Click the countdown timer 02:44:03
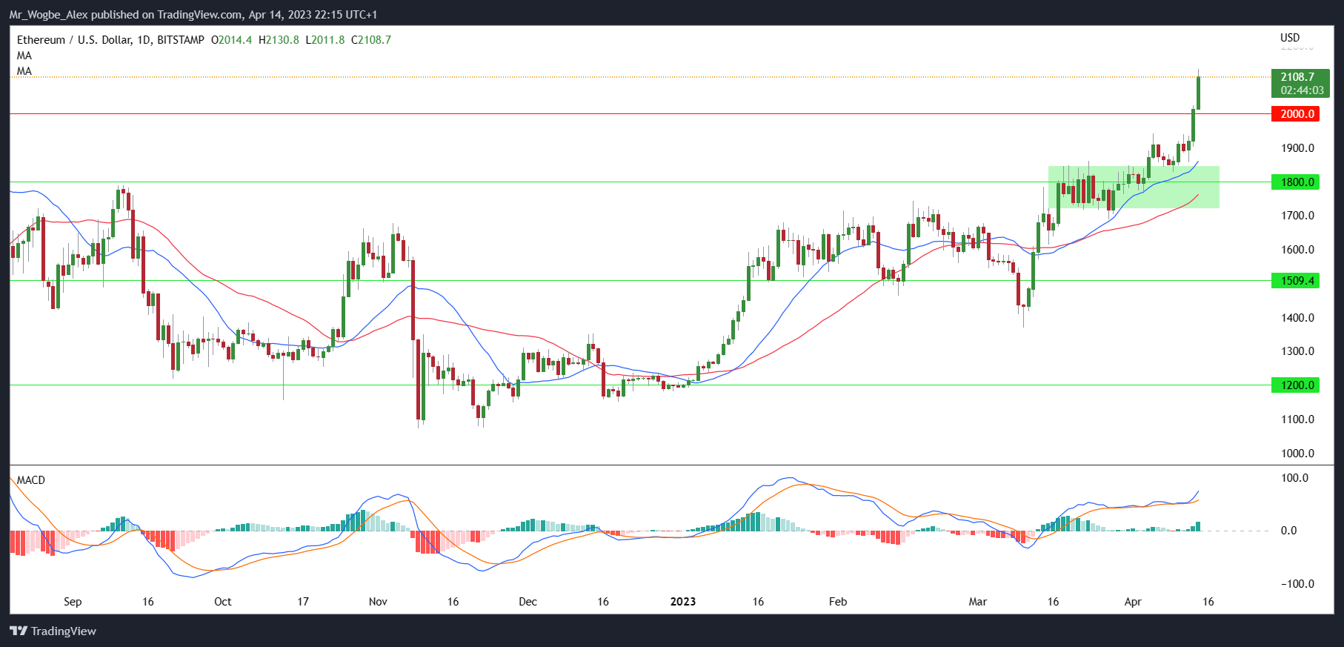The image size is (1344, 647). (1302, 90)
